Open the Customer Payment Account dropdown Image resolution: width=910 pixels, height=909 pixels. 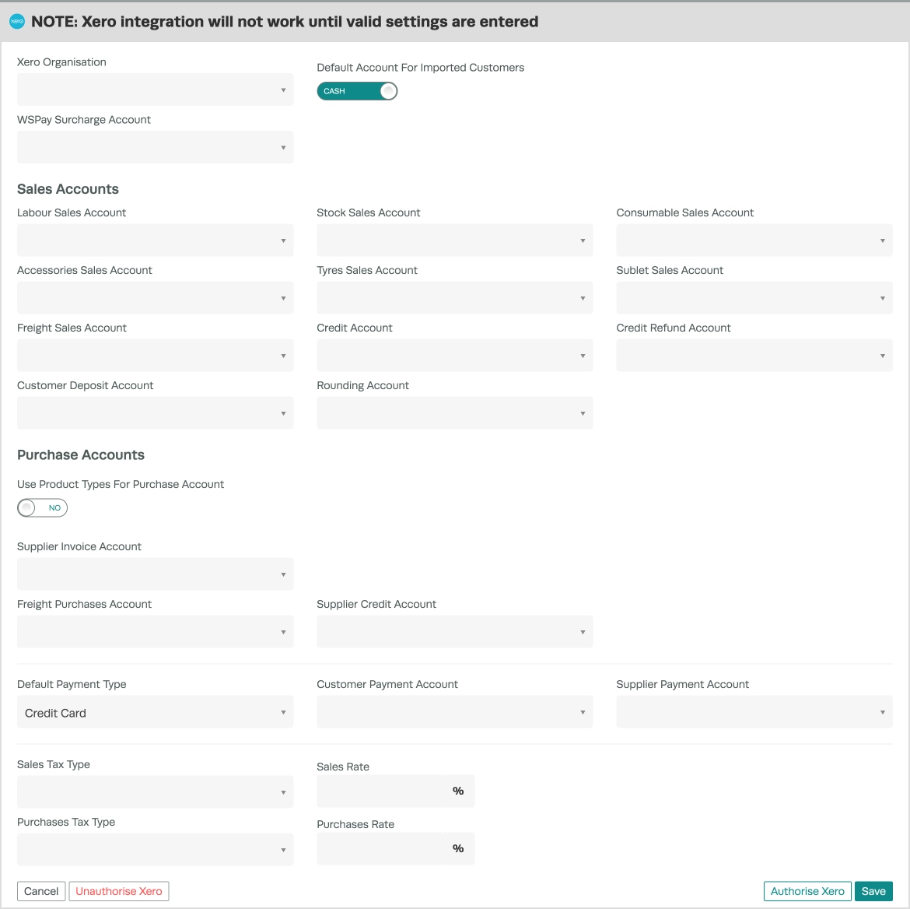(x=454, y=711)
